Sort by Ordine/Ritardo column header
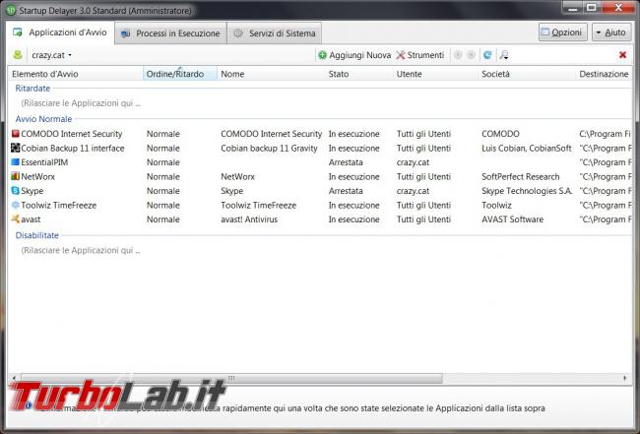 (x=180, y=74)
